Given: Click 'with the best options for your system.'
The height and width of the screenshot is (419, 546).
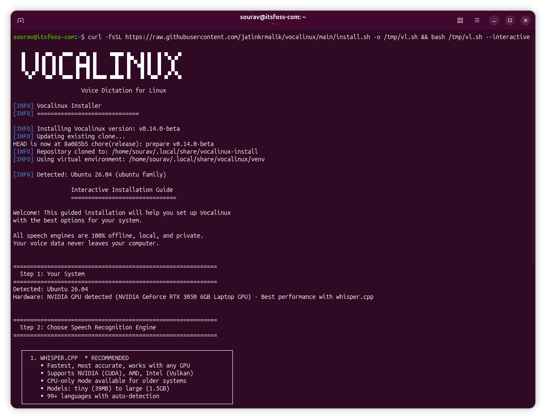Looking at the screenshot, I should tap(78, 220).
